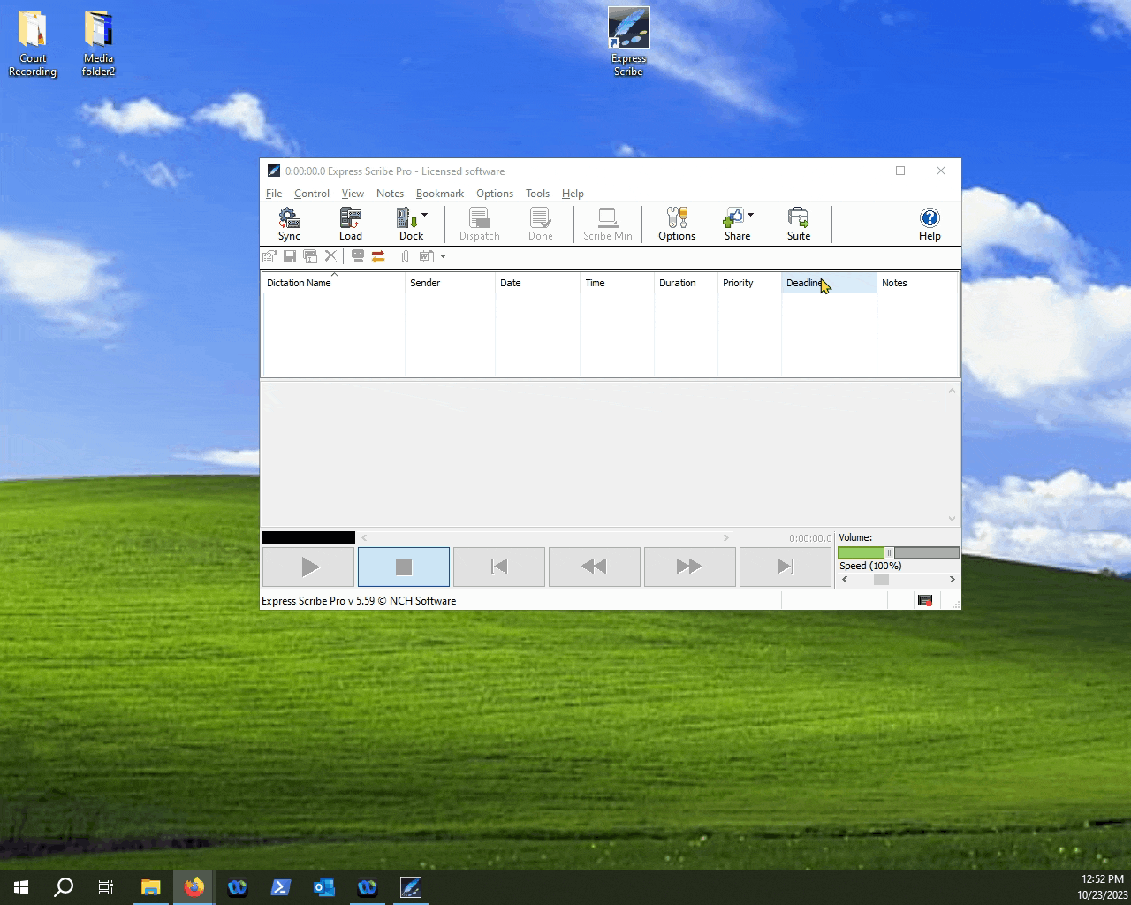Click the Fast Forward button
Image resolution: width=1131 pixels, height=905 pixels.
pos(689,567)
